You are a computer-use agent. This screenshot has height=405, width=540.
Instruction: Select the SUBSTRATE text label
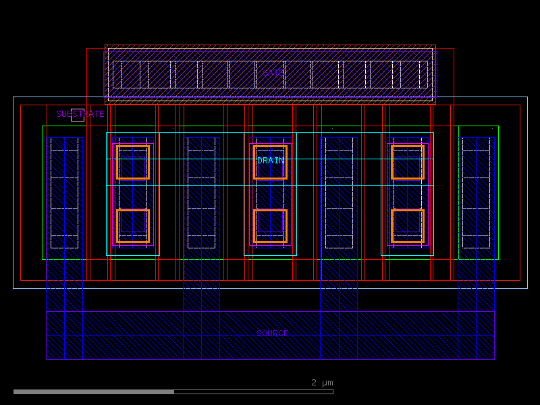pyautogui.click(x=80, y=113)
